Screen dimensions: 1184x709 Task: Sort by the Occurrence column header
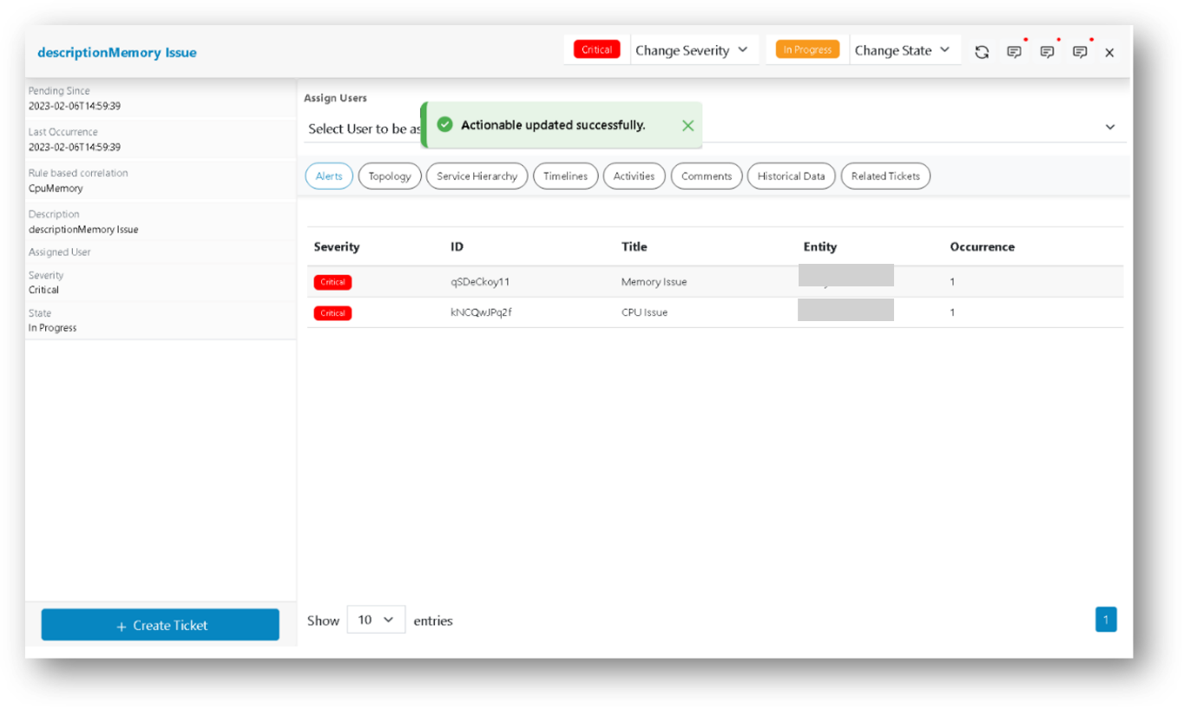tap(983, 247)
